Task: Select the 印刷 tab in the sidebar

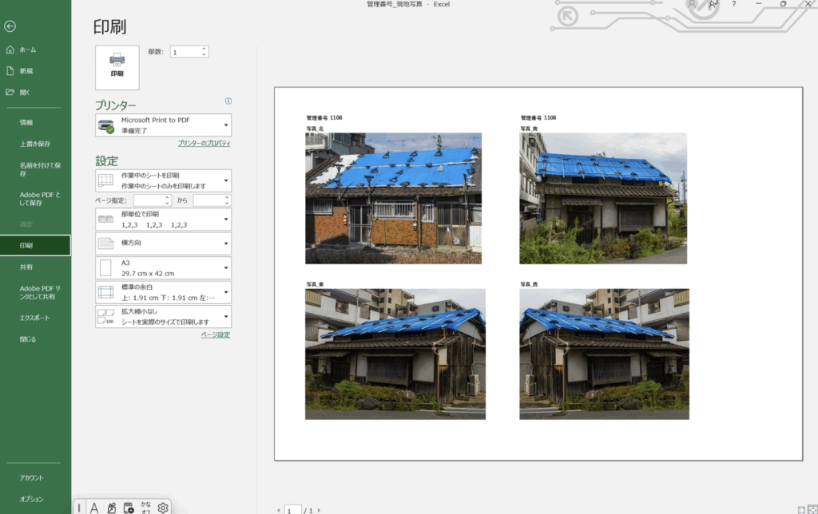Action: pyautogui.click(x=35, y=246)
